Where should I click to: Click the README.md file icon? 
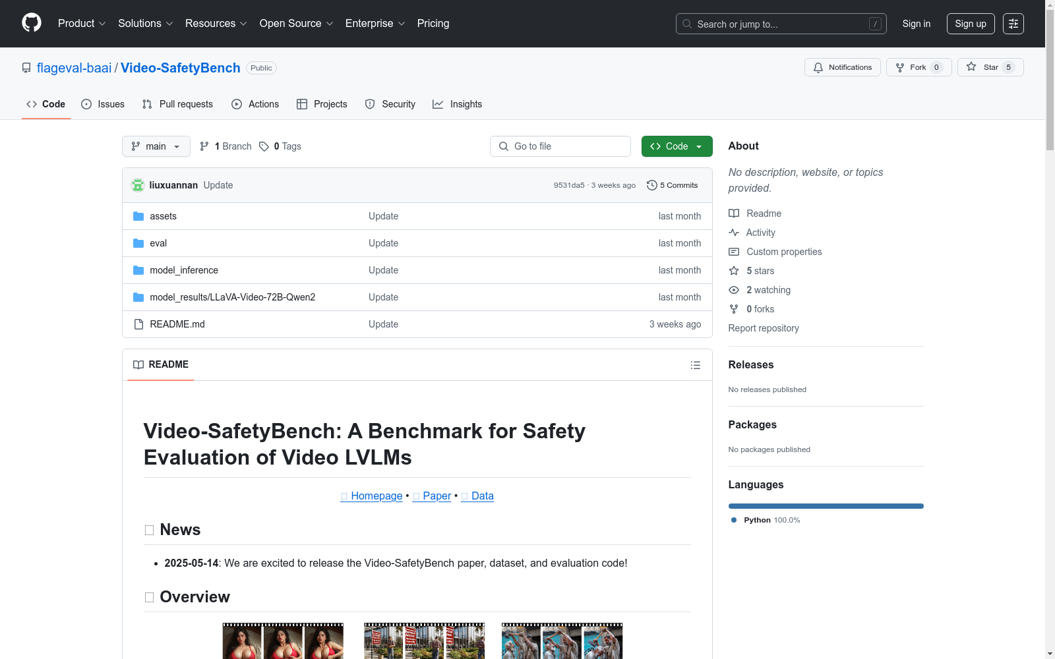pyautogui.click(x=138, y=324)
